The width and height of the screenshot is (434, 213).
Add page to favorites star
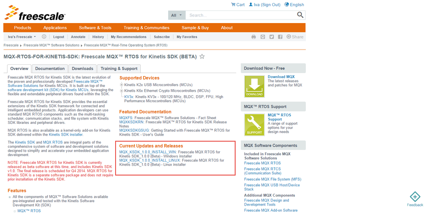[202, 57]
